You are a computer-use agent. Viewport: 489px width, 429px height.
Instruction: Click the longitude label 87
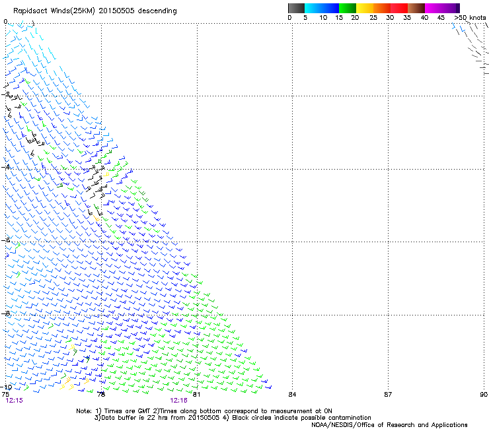[x=388, y=395]
